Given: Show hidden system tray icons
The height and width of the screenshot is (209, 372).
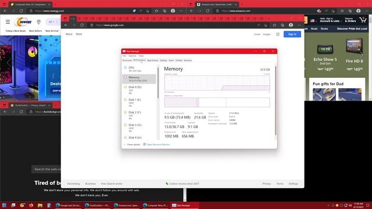Looking at the screenshot, I should point(328,206).
